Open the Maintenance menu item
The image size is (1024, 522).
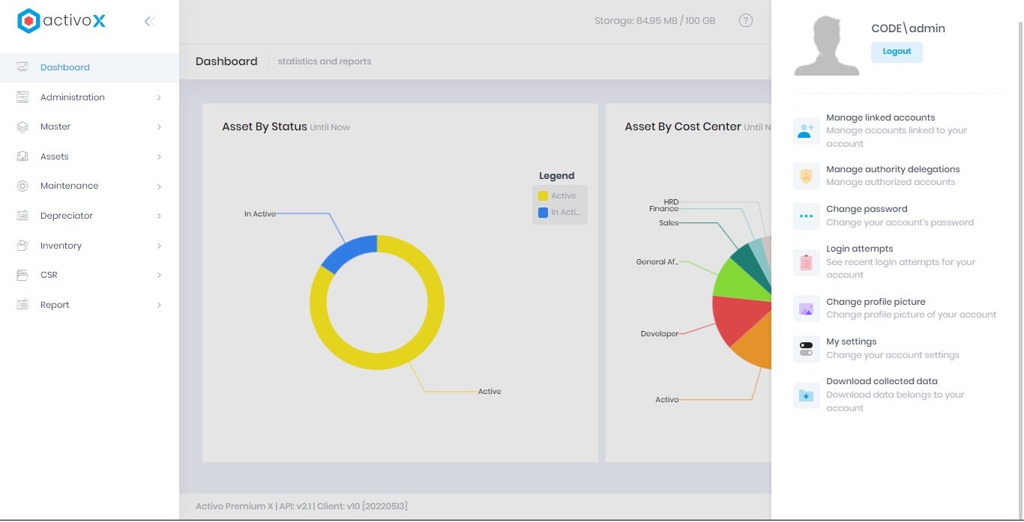69,186
